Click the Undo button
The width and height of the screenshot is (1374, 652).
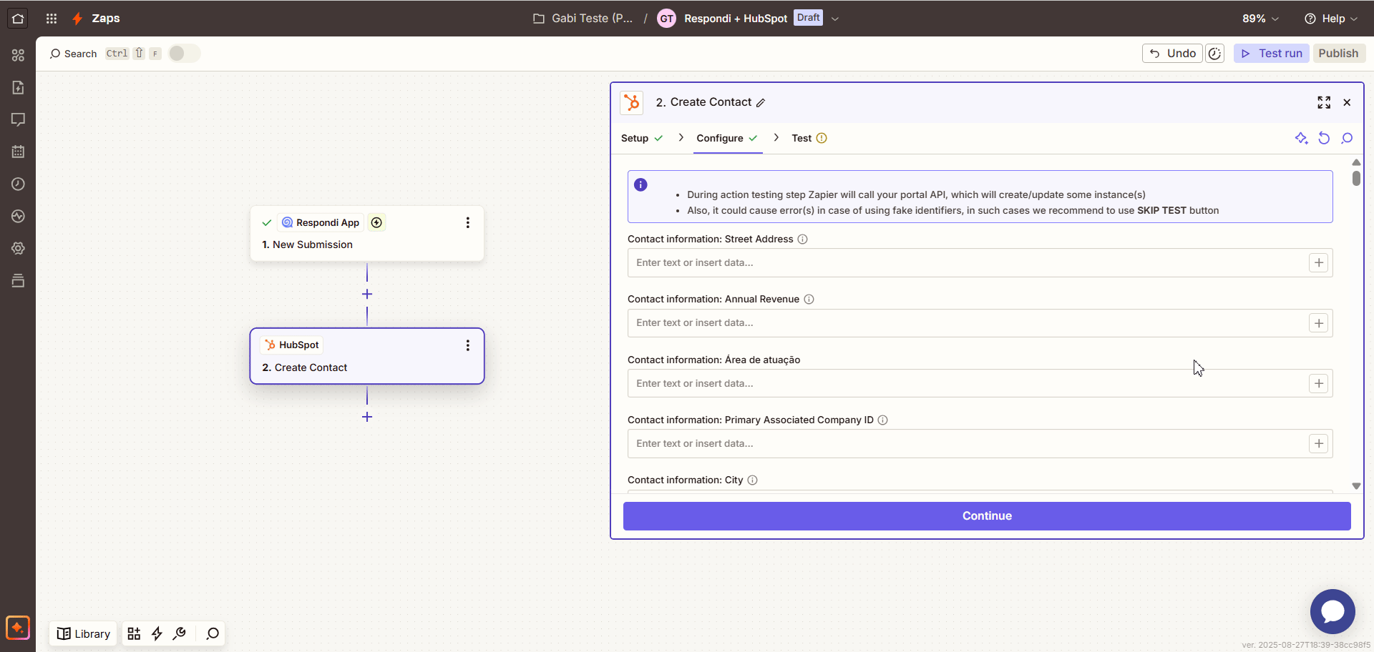coord(1172,54)
